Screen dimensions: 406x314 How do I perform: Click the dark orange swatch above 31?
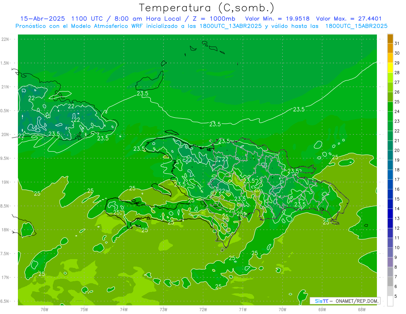[x=390, y=39]
